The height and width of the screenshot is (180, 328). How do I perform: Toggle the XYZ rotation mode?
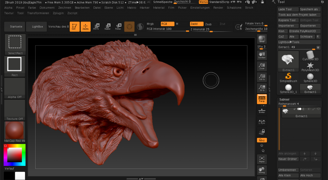tap(262, 140)
